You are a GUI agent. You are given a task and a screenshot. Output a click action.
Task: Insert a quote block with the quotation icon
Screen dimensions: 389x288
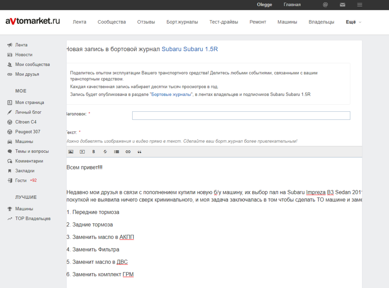click(140, 152)
